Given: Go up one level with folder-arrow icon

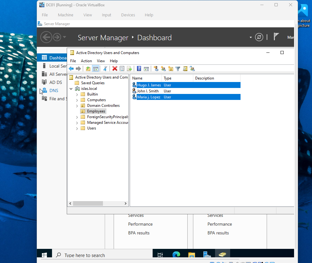Looking at the screenshot, I should click(x=88, y=69).
